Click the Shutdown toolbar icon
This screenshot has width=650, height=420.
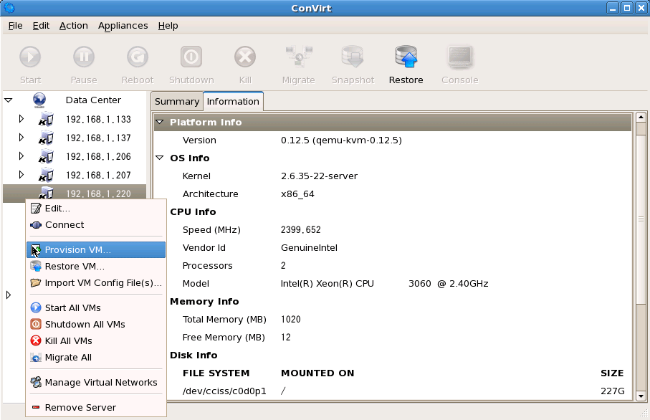pyautogui.click(x=191, y=57)
